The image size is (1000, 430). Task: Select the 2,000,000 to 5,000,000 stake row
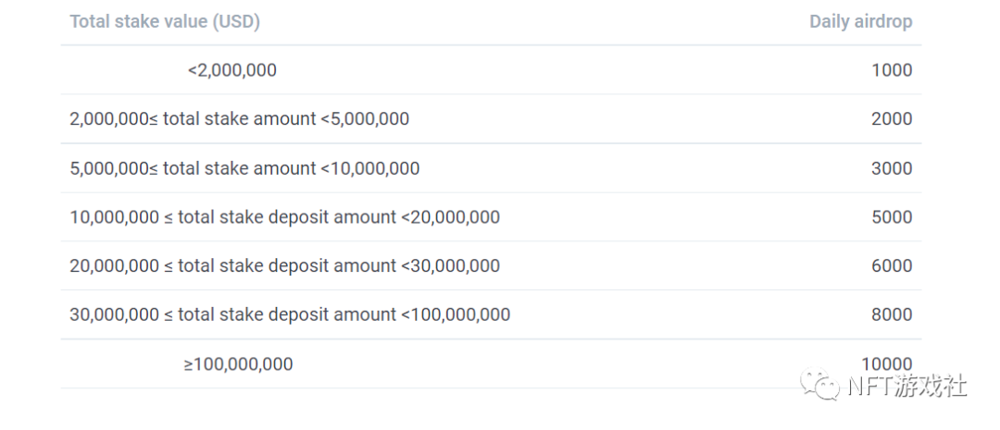(x=239, y=119)
